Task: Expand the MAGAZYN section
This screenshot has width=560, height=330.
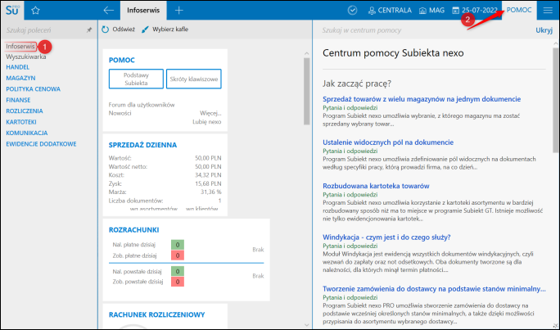Action: pyautogui.click(x=20, y=78)
